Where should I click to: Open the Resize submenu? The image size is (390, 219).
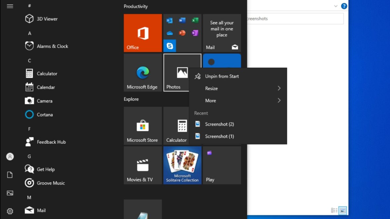pos(238,88)
